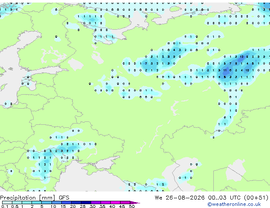Click the "(00+51)" forecast offset text

click(256, 198)
